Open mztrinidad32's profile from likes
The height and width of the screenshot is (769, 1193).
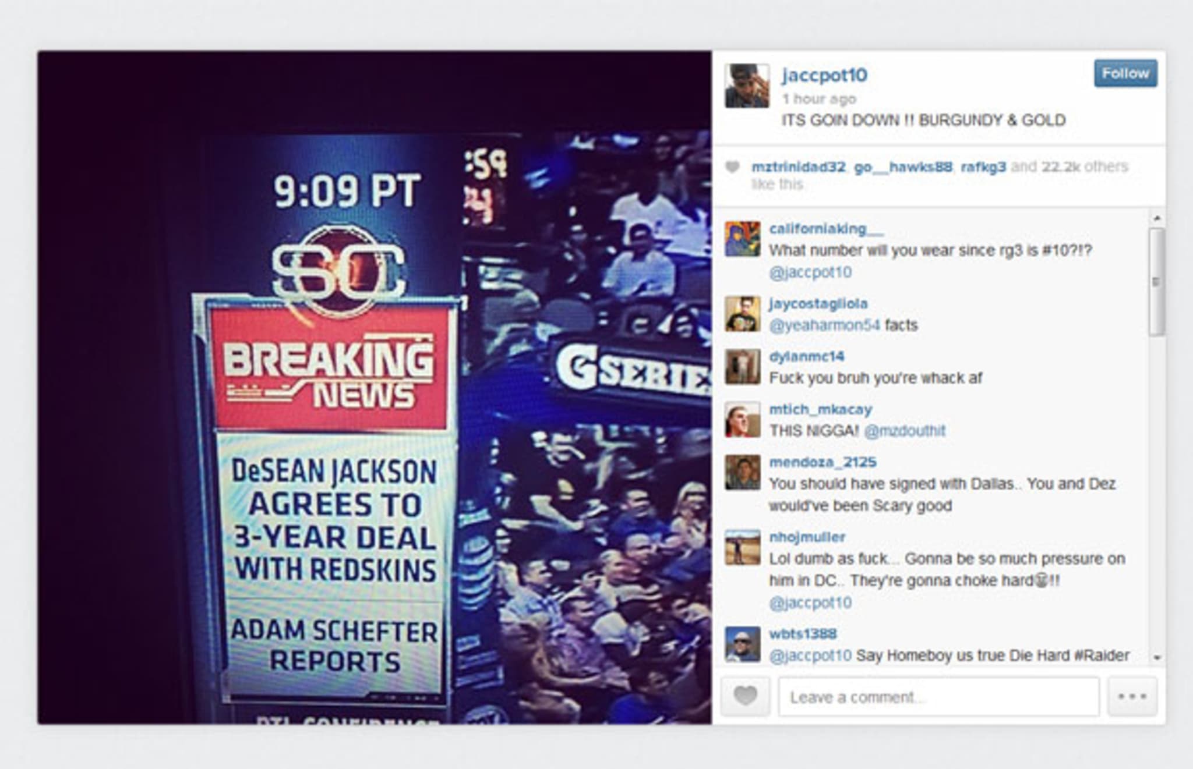[799, 167]
